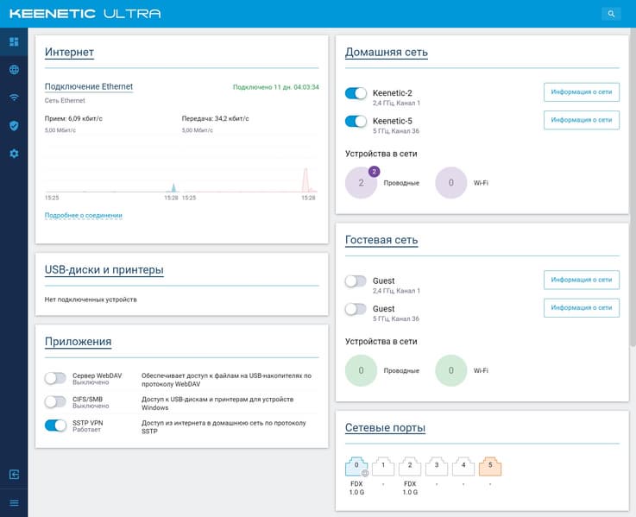Click the search magnifier icon
The width and height of the screenshot is (636, 517).
pos(611,14)
